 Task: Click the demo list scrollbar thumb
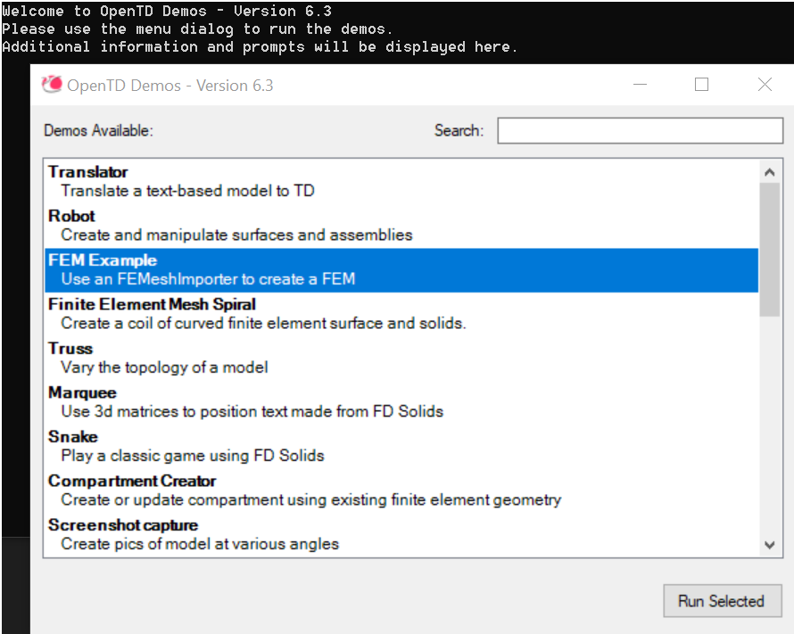pyautogui.click(x=770, y=250)
